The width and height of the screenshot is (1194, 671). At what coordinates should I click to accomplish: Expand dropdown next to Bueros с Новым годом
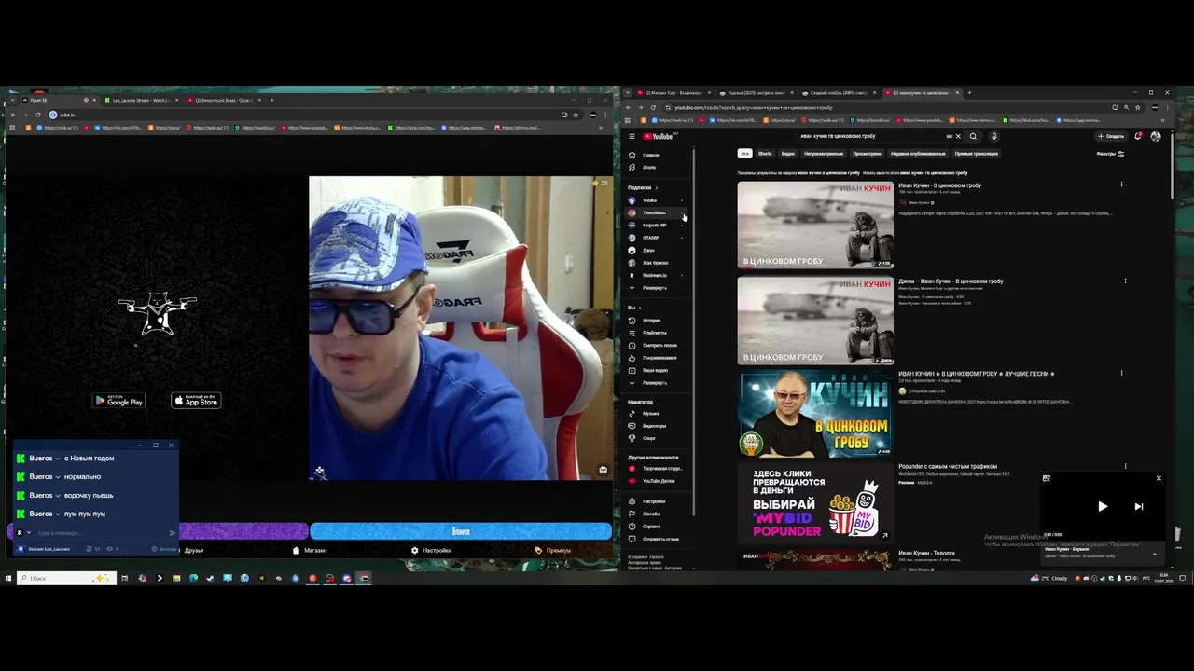pyautogui.click(x=58, y=459)
